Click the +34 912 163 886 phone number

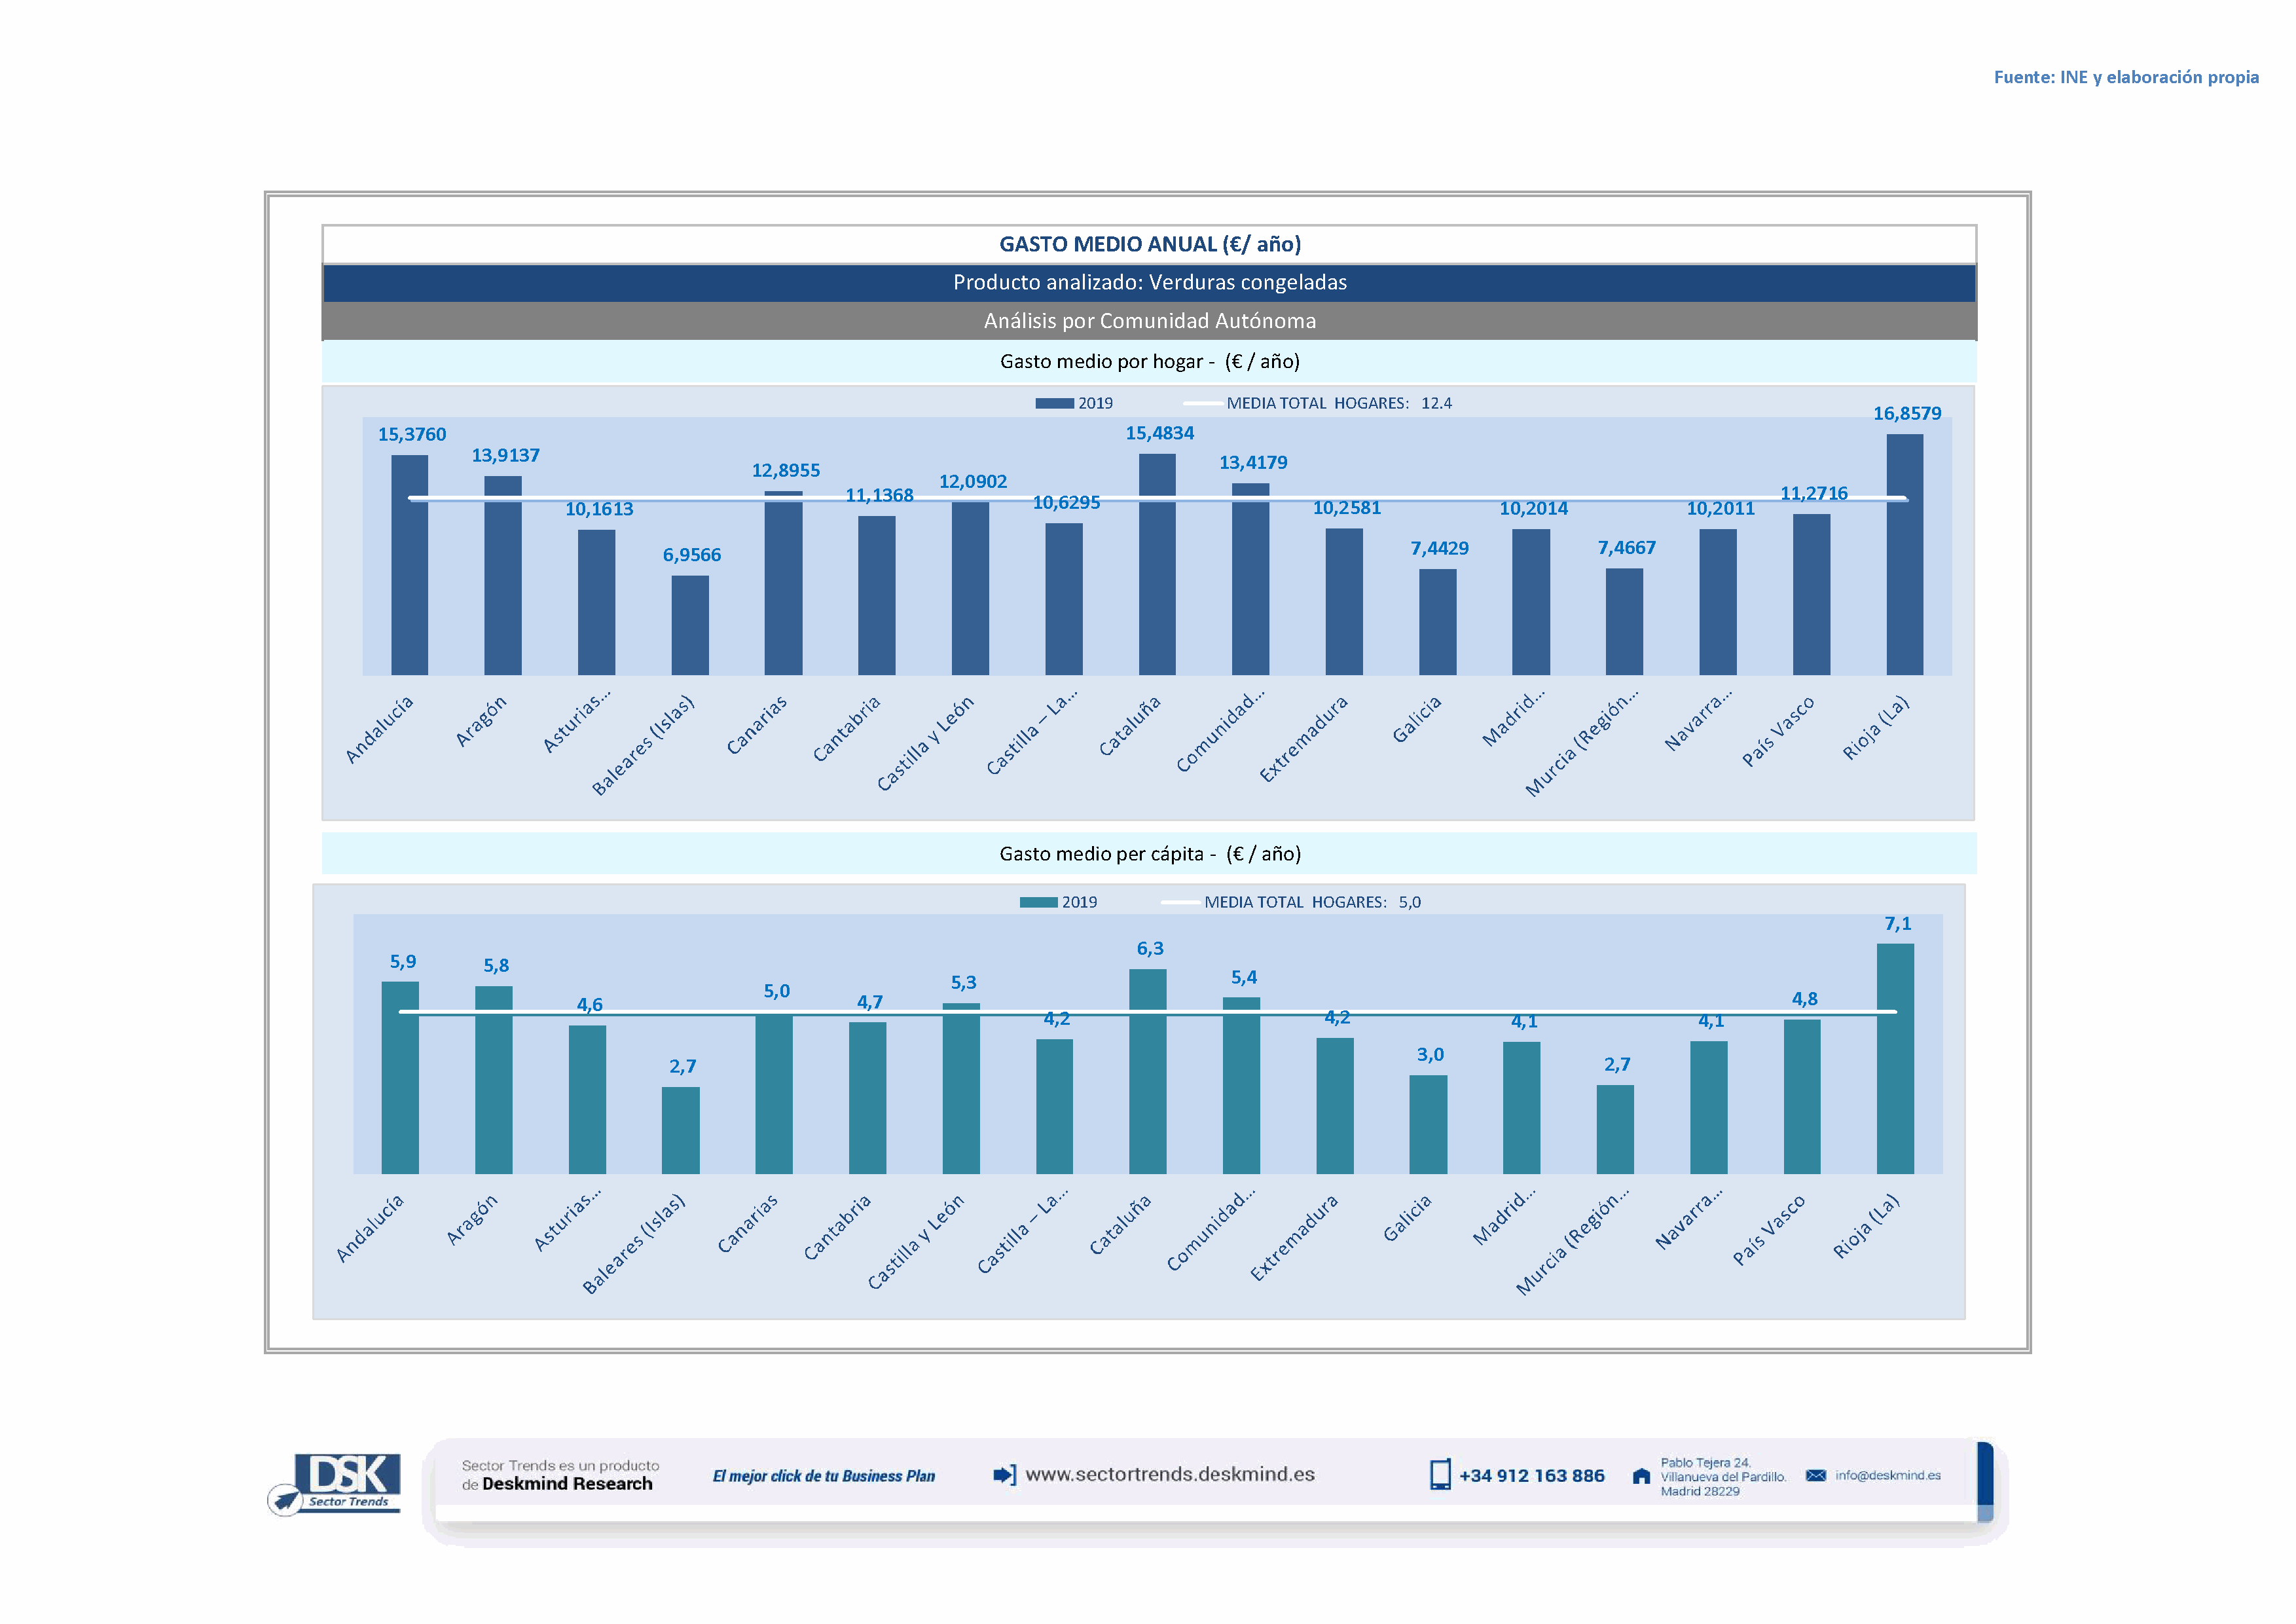(1531, 1476)
